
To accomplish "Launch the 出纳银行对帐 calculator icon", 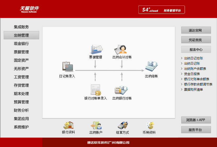I will [122, 90].
